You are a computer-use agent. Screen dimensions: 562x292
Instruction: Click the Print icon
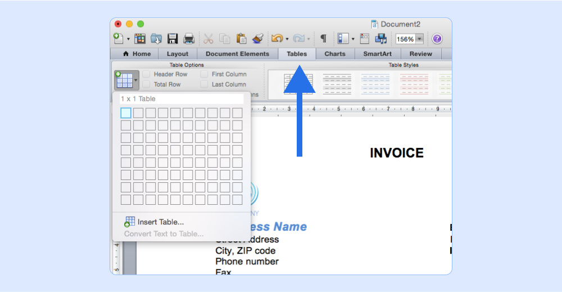[x=188, y=38]
